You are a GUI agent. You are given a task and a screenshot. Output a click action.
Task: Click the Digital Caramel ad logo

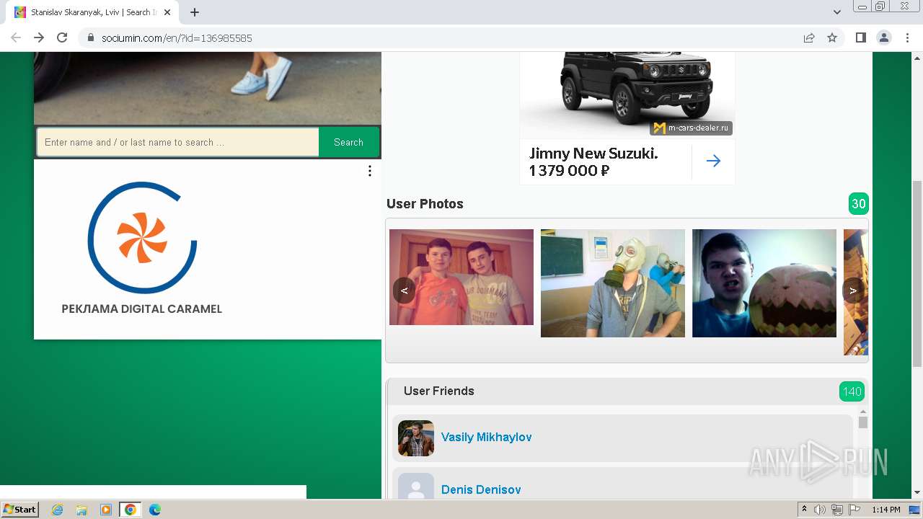pos(142,238)
